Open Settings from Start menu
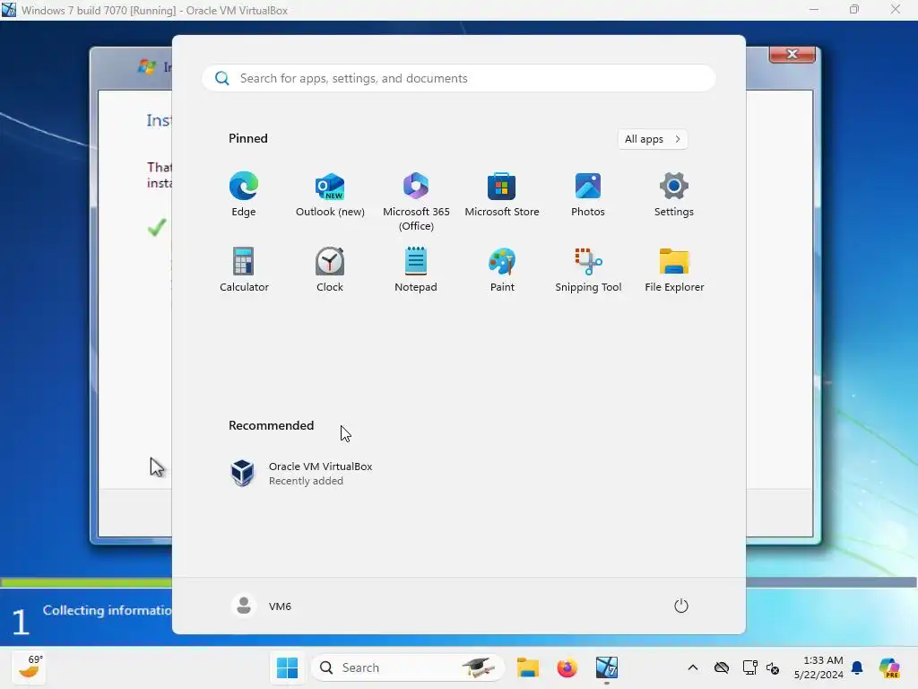The image size is (918, 689). coord(674,195)
